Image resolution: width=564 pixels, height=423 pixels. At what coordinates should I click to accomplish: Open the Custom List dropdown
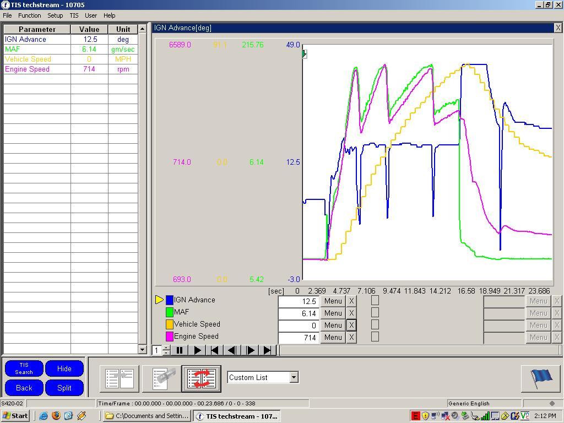click(x=294, y=377)
